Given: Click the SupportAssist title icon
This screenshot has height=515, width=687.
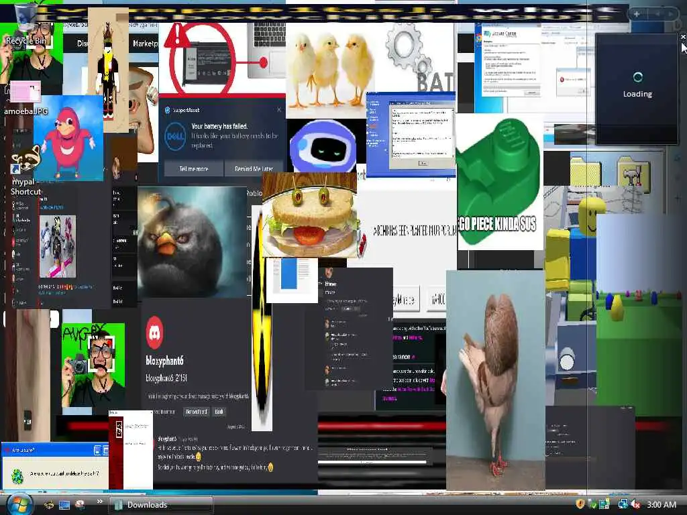Looking at the screenshot, I should pos(167,110).
